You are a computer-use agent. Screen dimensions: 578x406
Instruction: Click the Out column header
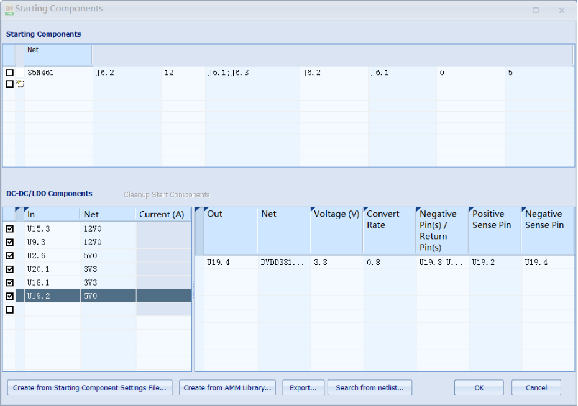tap(231, 230)
